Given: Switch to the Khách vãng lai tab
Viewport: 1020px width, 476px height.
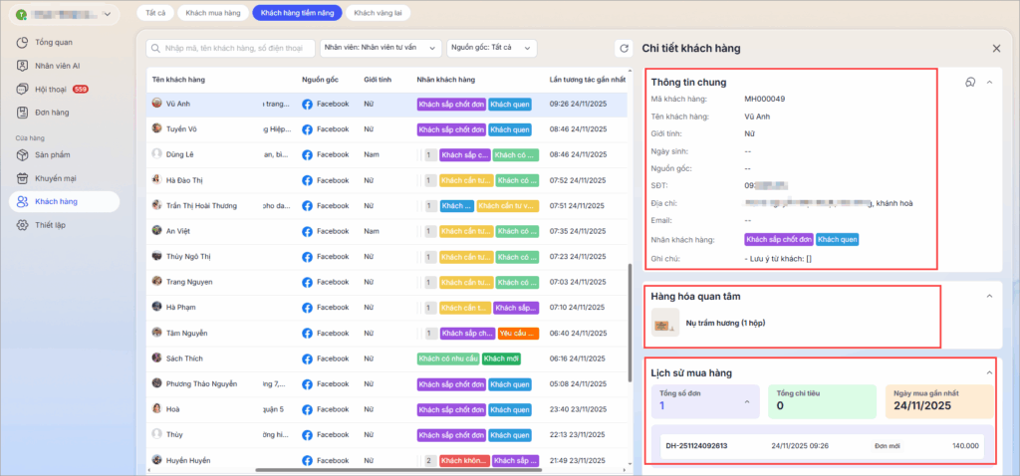Looking at the screenshot, I should click(x=377, y=13).
